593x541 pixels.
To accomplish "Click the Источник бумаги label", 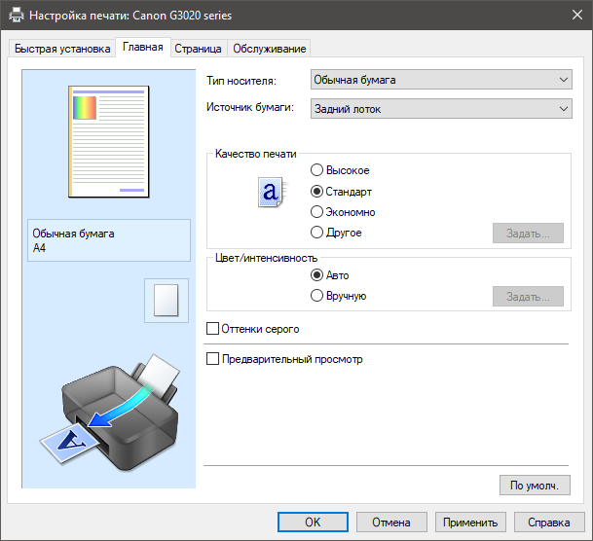I will (x=250, y=107).
